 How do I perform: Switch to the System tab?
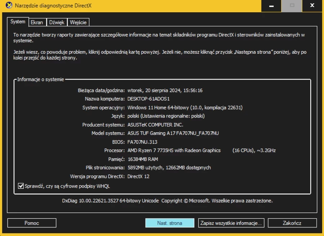(x=18, y=22)
